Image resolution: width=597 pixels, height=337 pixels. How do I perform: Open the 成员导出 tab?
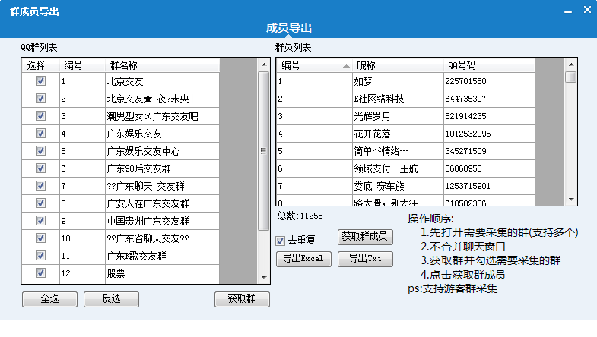(288, 28)
